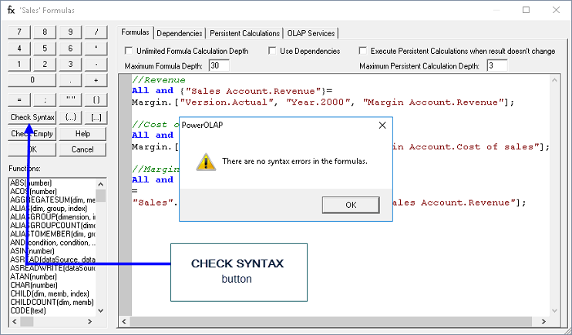The height and width of the screenshot is (335, 572).
Task: Switch to the Dependencies tab
Action: pyautogui.click(x=179, y=33)
